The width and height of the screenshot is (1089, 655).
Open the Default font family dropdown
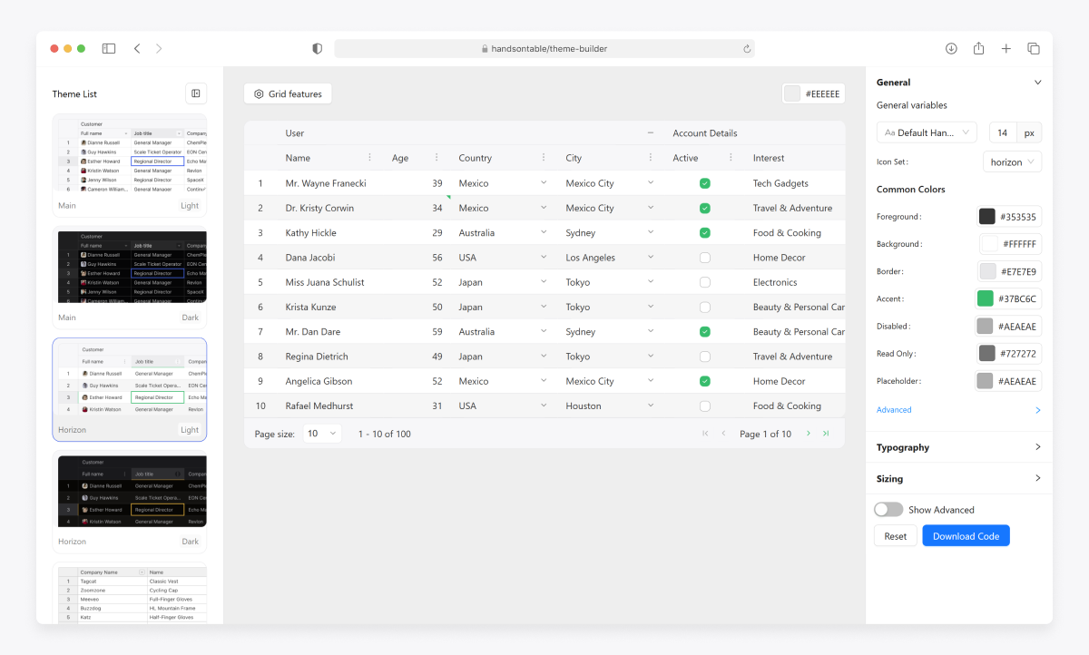pyautogui.click(x=927, y=132)
